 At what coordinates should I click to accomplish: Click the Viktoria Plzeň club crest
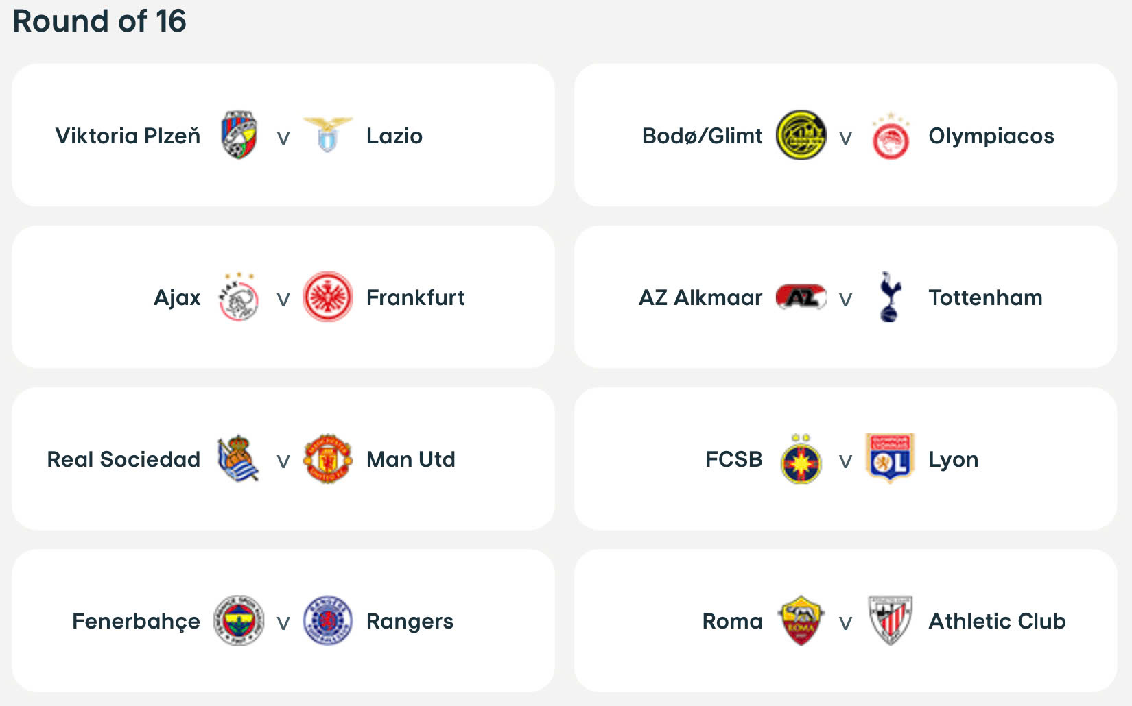pyautogui.click(x=238, y=135)
